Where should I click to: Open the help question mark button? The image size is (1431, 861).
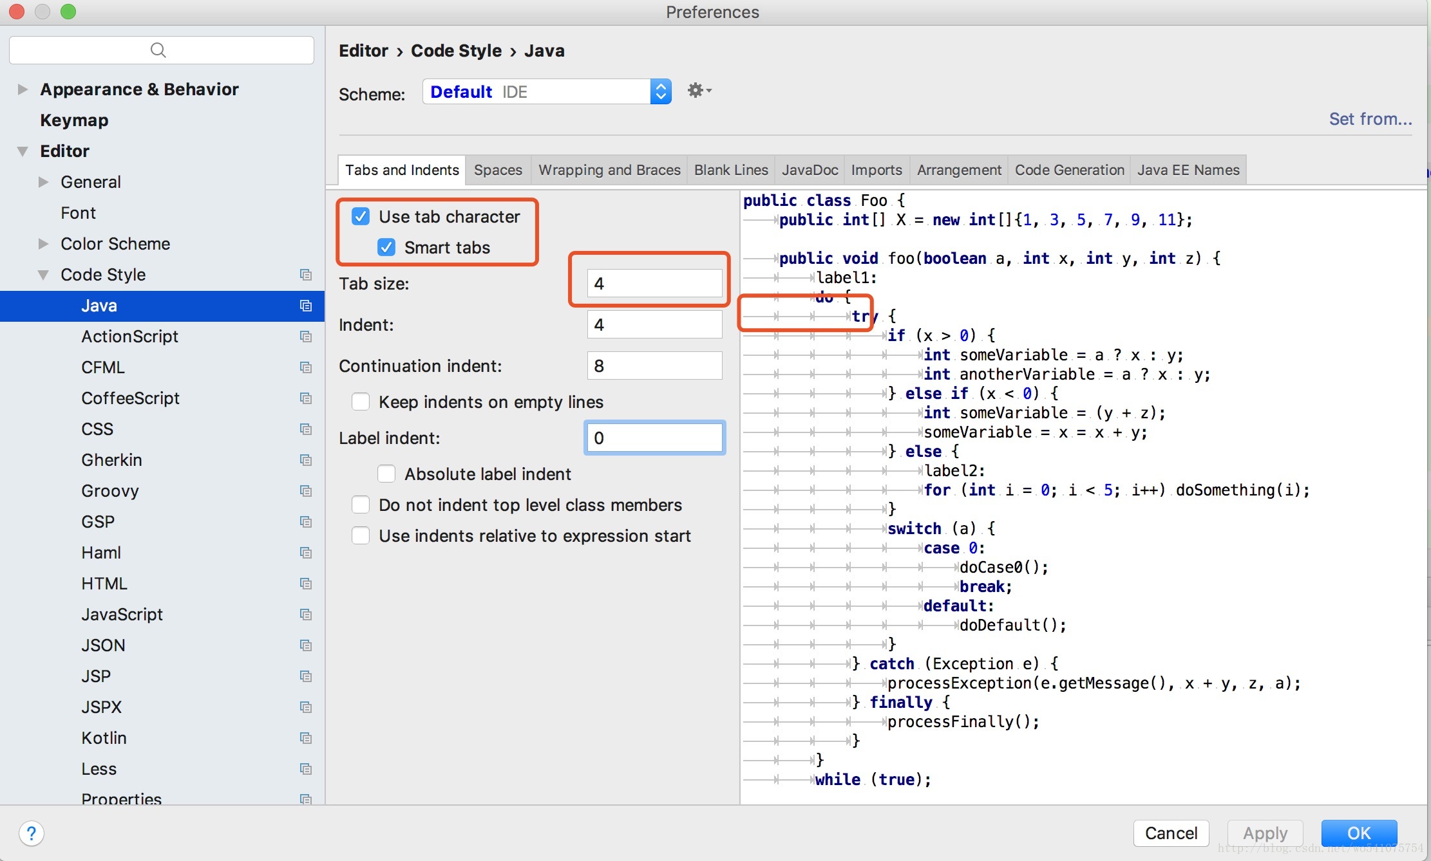pos(32,833)
